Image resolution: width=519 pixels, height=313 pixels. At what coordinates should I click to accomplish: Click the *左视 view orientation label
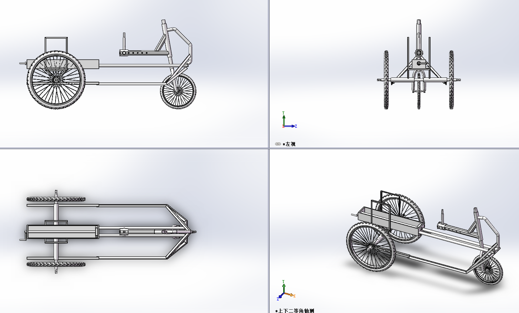point(289,144)
